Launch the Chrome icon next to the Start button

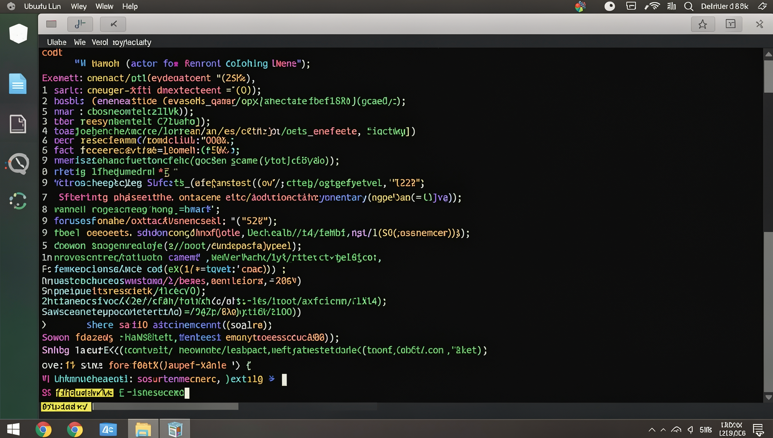(43, 429)
